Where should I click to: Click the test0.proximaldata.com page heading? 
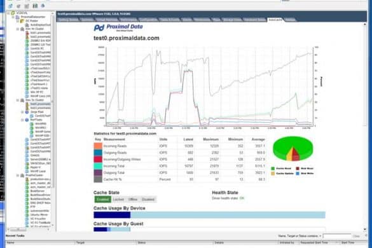tap(127, 38)
